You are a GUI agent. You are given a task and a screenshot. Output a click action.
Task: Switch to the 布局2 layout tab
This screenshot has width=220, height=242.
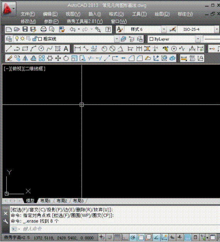pos(62,201)
